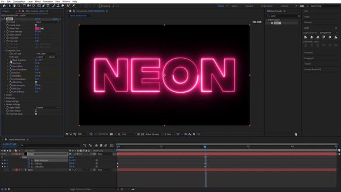The image size is (341, 192).
Task: Expand the Flicker settings group
Action: click(5, 95)
